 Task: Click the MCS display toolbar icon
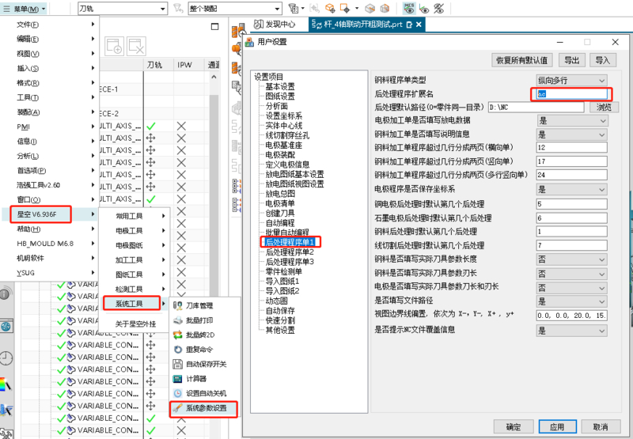click(409, 8)
